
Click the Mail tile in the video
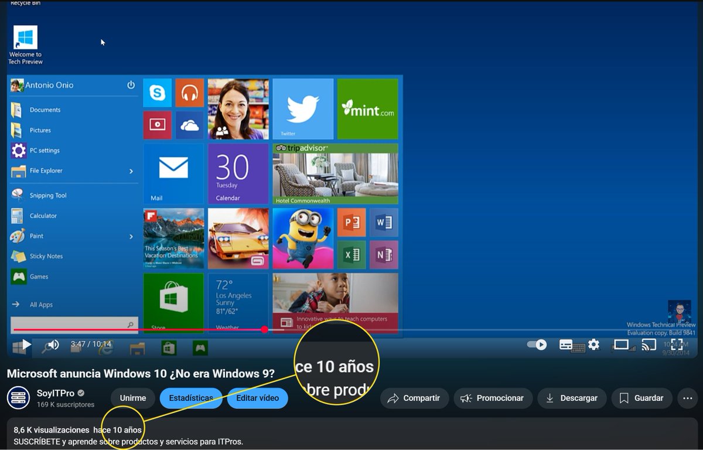pos(173,173)
